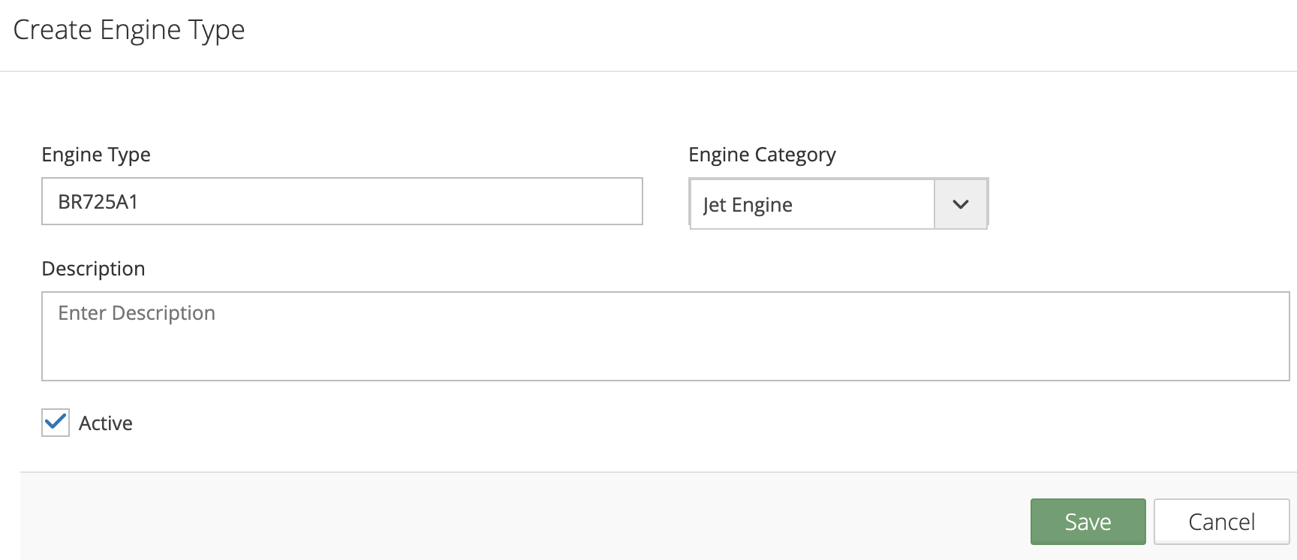Focus the Description text area

665,336
